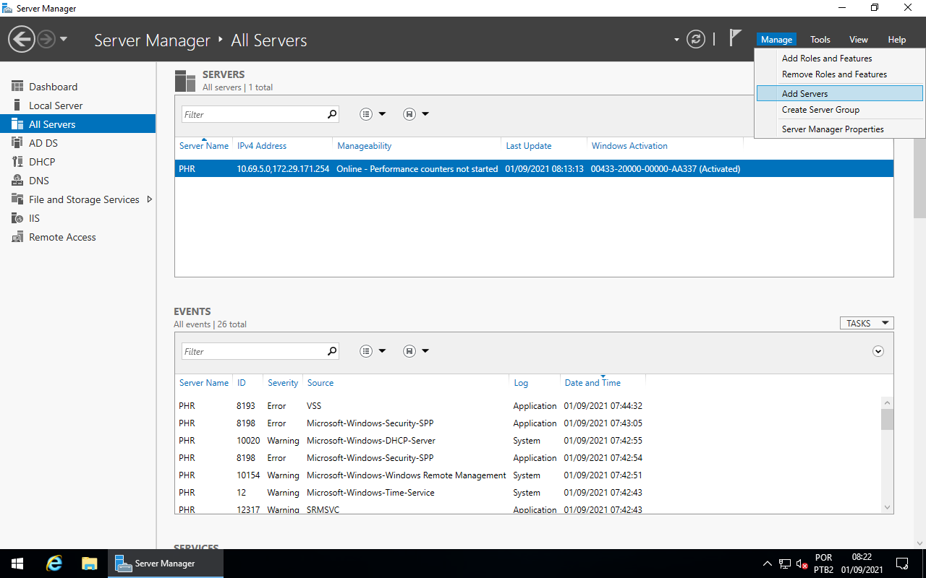926x578 pixels.
Task: Expand the Events panel chevron
Action: point(878,351)
